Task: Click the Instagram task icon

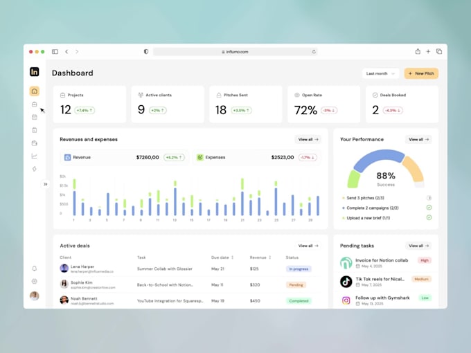Action: (346, 300)
